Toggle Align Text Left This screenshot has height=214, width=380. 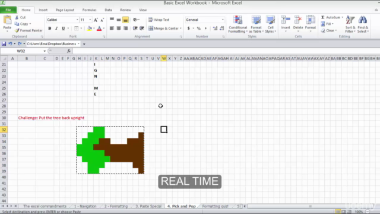point(112,29)
